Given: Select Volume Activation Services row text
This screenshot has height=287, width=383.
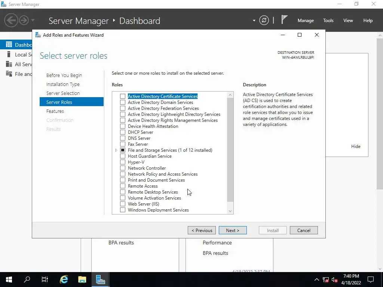Looking at the screenshot, I should [154, 198].
